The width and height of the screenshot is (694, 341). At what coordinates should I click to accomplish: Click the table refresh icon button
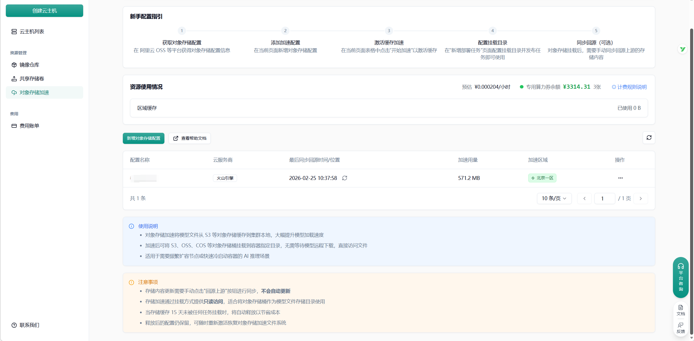pos(649,138)
